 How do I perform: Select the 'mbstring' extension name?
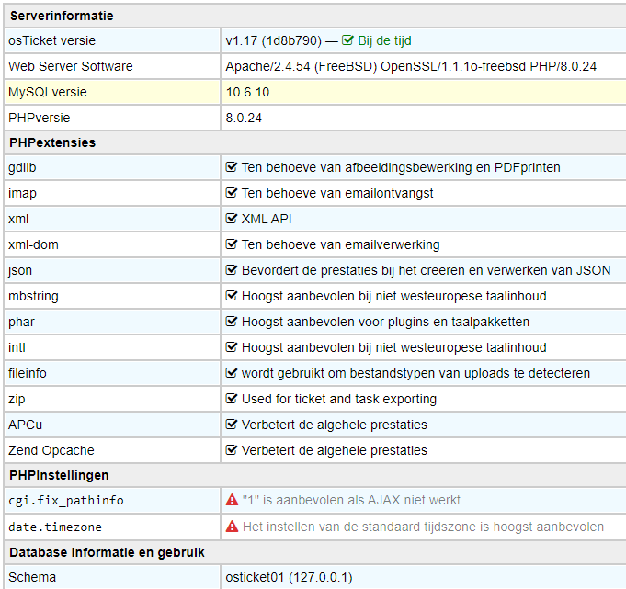coord(33,296)
